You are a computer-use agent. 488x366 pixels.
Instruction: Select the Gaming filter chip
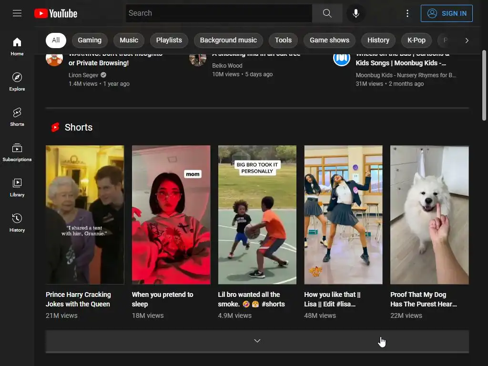tap(90, 40)
